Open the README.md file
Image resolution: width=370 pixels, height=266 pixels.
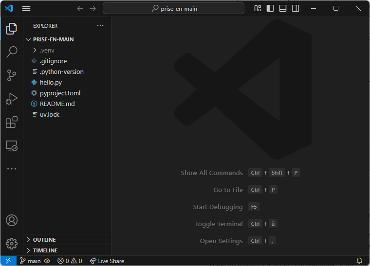67,104
